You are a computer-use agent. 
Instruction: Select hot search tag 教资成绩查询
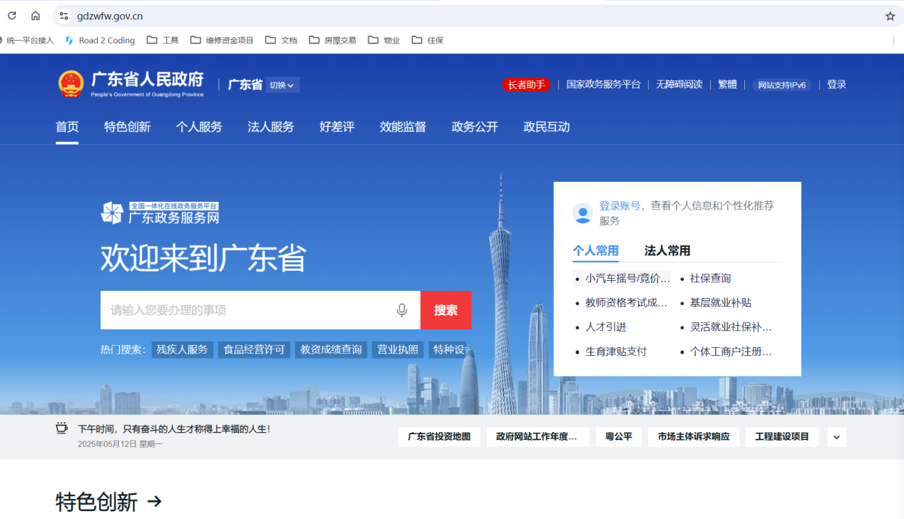pos(331,349)
